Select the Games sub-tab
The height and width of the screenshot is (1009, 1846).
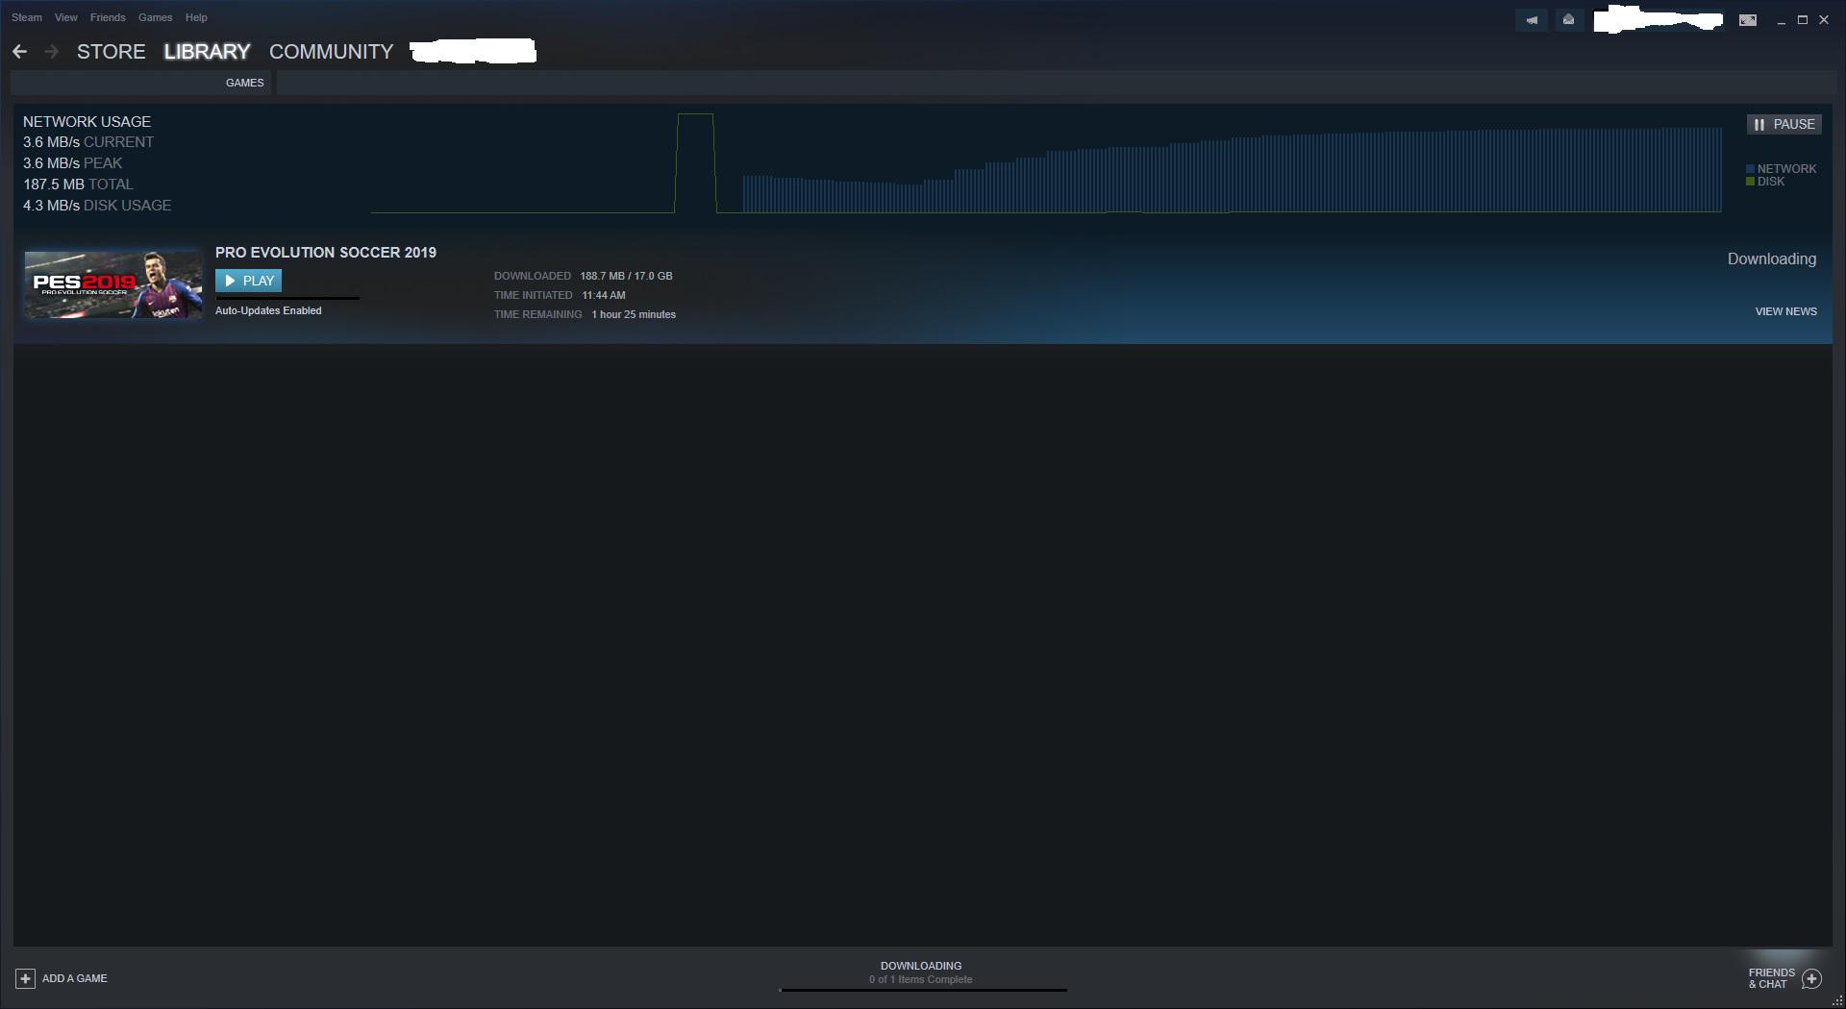point(244,83)
